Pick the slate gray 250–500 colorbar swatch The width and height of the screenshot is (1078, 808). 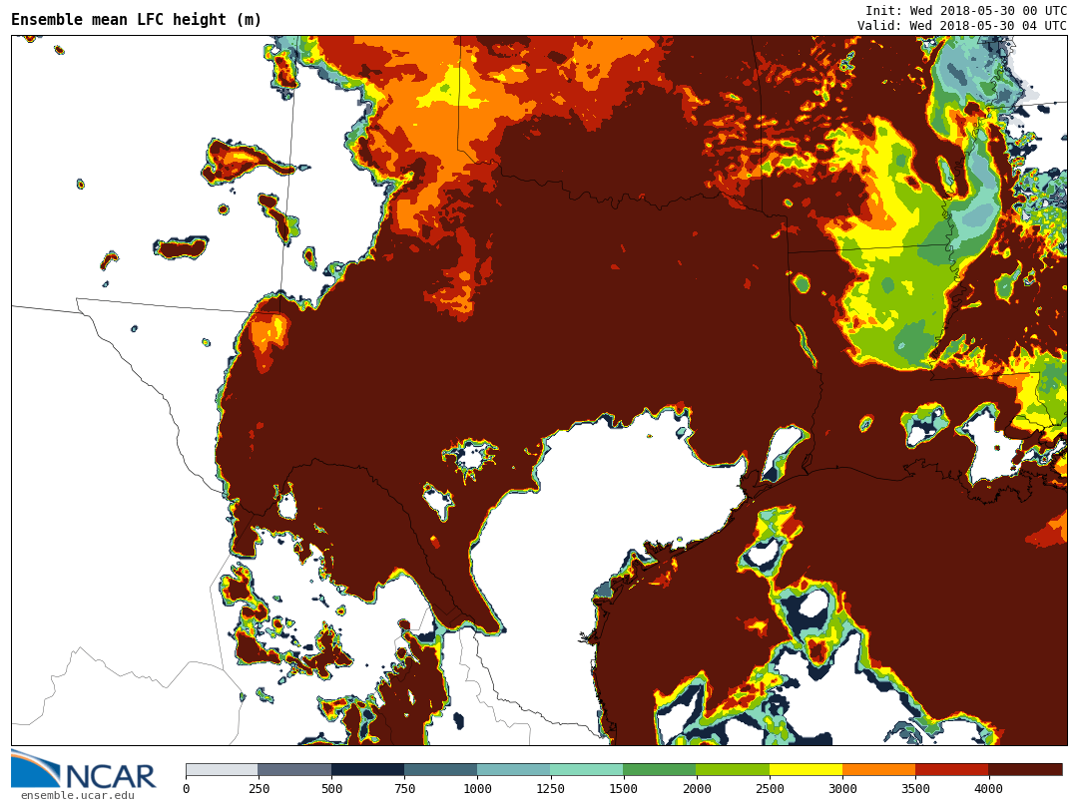(294, 770)
